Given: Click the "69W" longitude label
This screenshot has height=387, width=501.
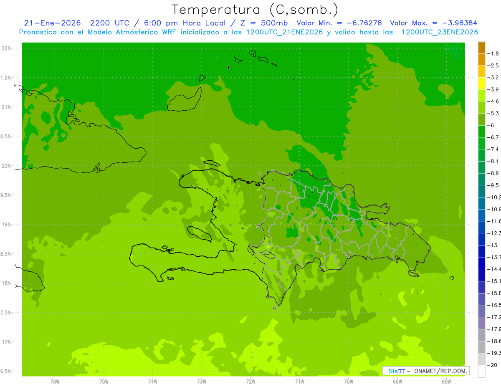Looking at the screenshot, I should click(x=397, y=382).
